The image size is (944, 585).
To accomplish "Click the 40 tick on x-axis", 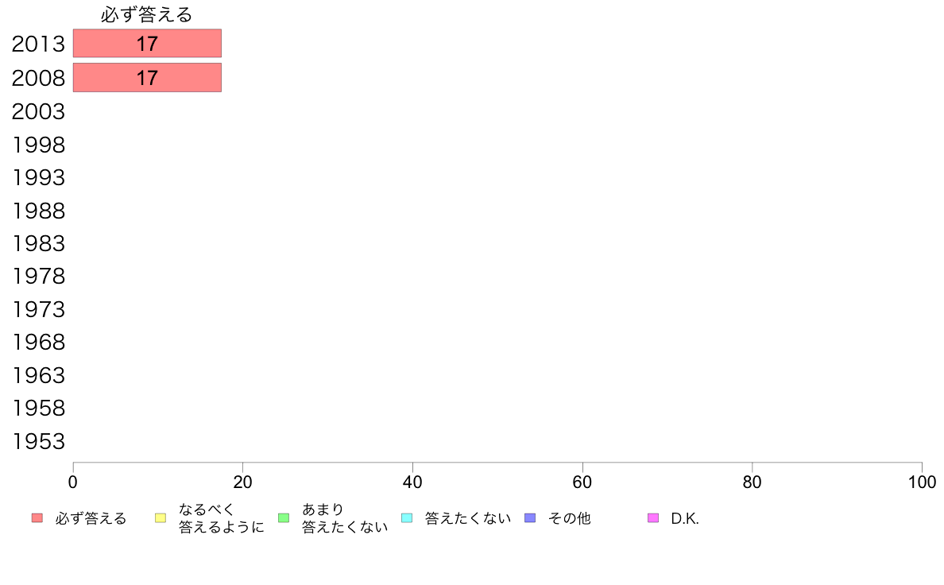I will [x=412, y=482].
